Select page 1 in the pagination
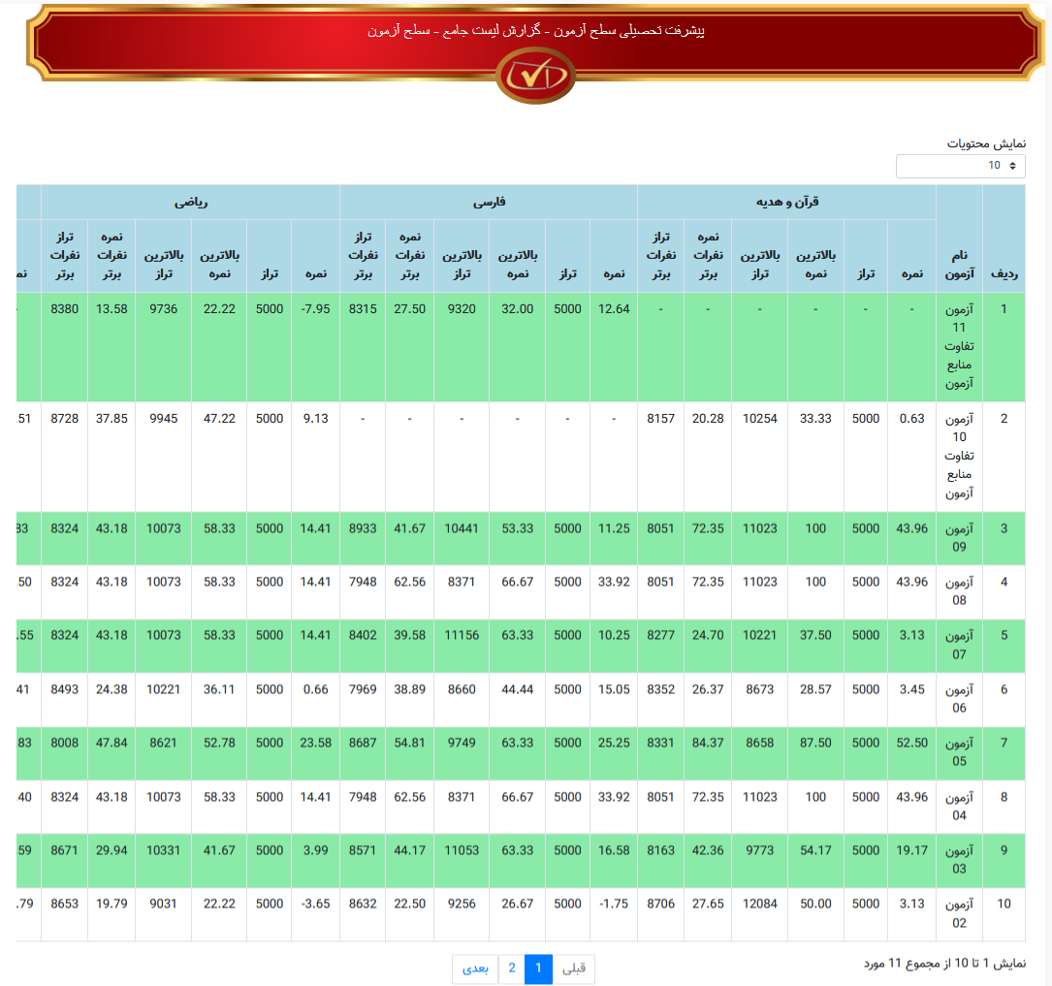 [538, 969]
